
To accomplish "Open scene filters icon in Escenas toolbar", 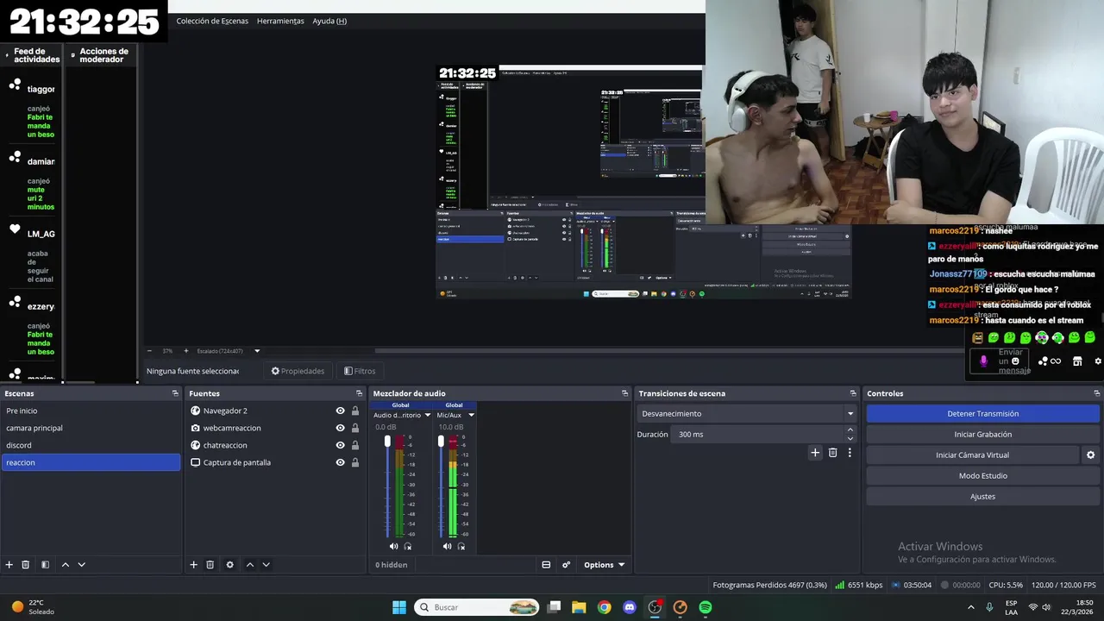I will pos(46,565).
